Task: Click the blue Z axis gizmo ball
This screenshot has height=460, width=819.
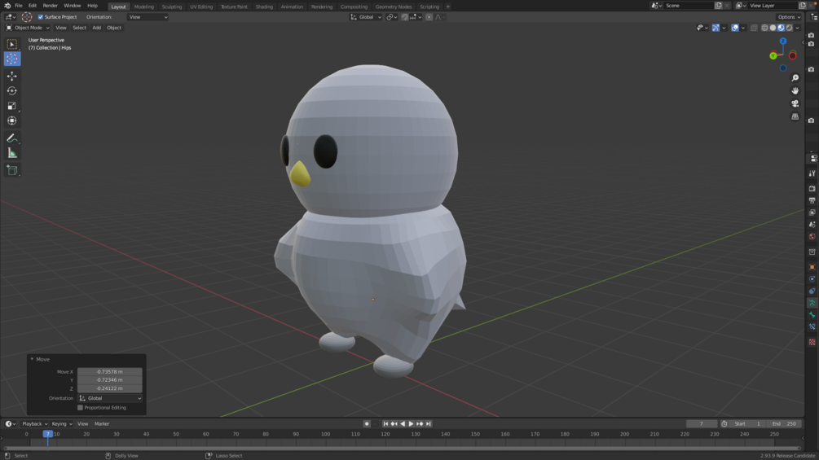Action: coord(783,42)
